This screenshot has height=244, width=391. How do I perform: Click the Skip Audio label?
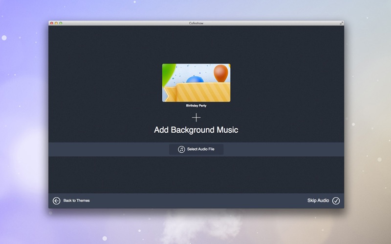click(x=318, y=201)
